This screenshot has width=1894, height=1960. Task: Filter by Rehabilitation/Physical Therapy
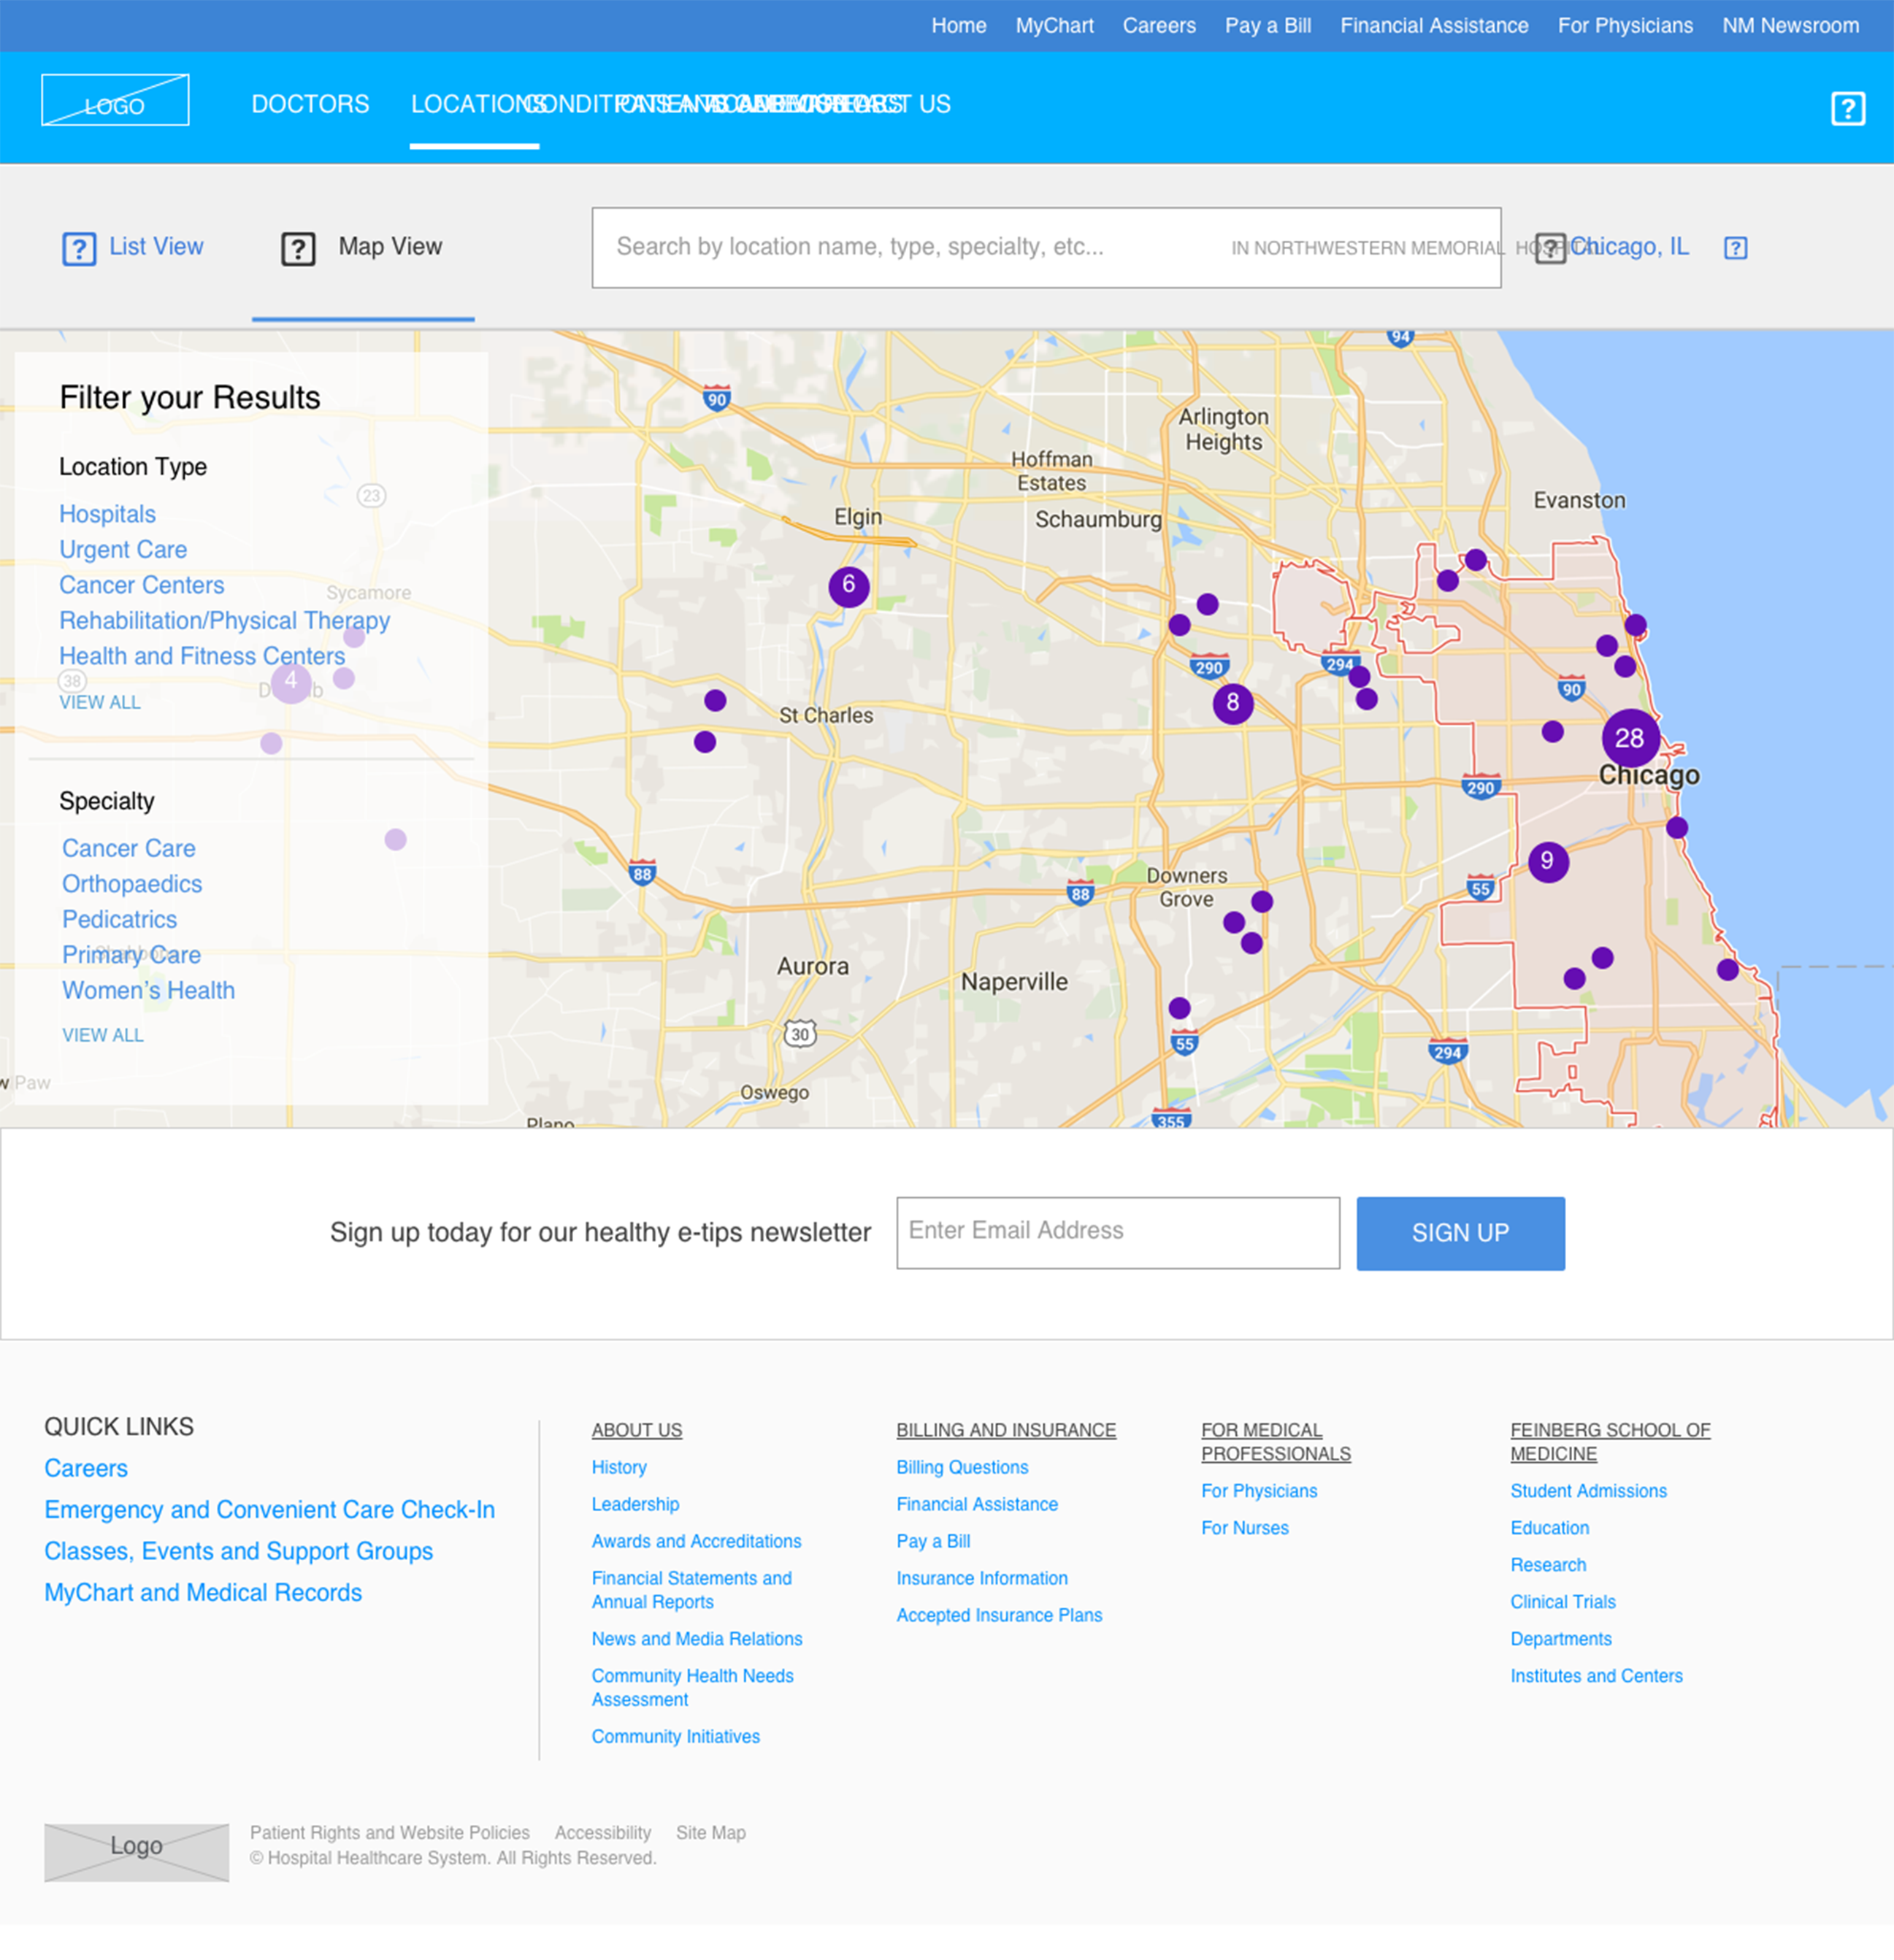coord(224,621)
